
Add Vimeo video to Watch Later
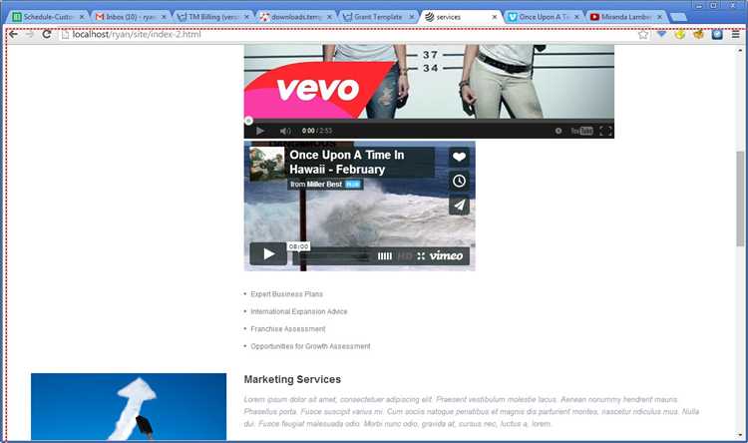point(459,181)
